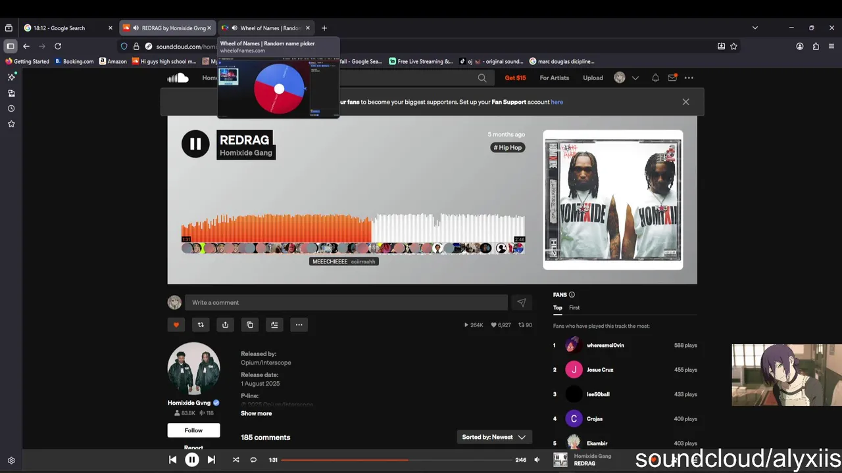Switch to 18:12 - Google Search tab
This screenshot has width=842, height=473.
pos(68,28)
